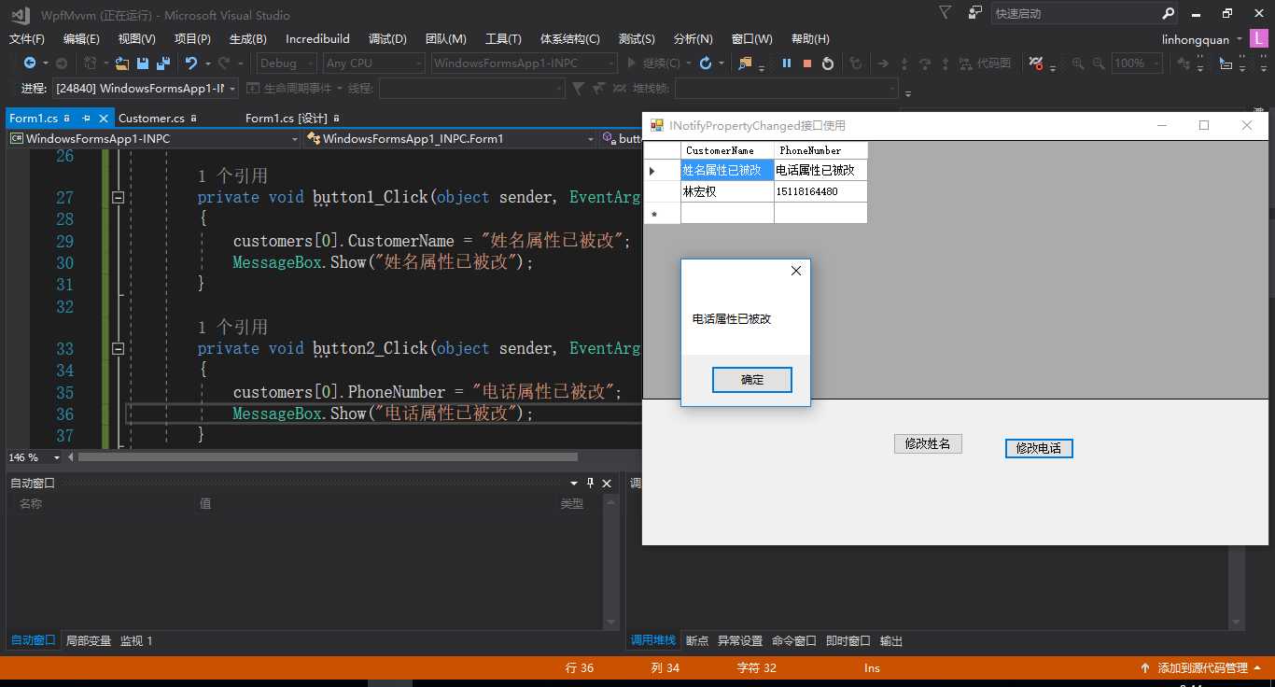Viewport: 1275px width, 687px height.
Task: Open the WindowsFormsApp1-INPC startup project dropdown
Action: (x=524, y=63)
